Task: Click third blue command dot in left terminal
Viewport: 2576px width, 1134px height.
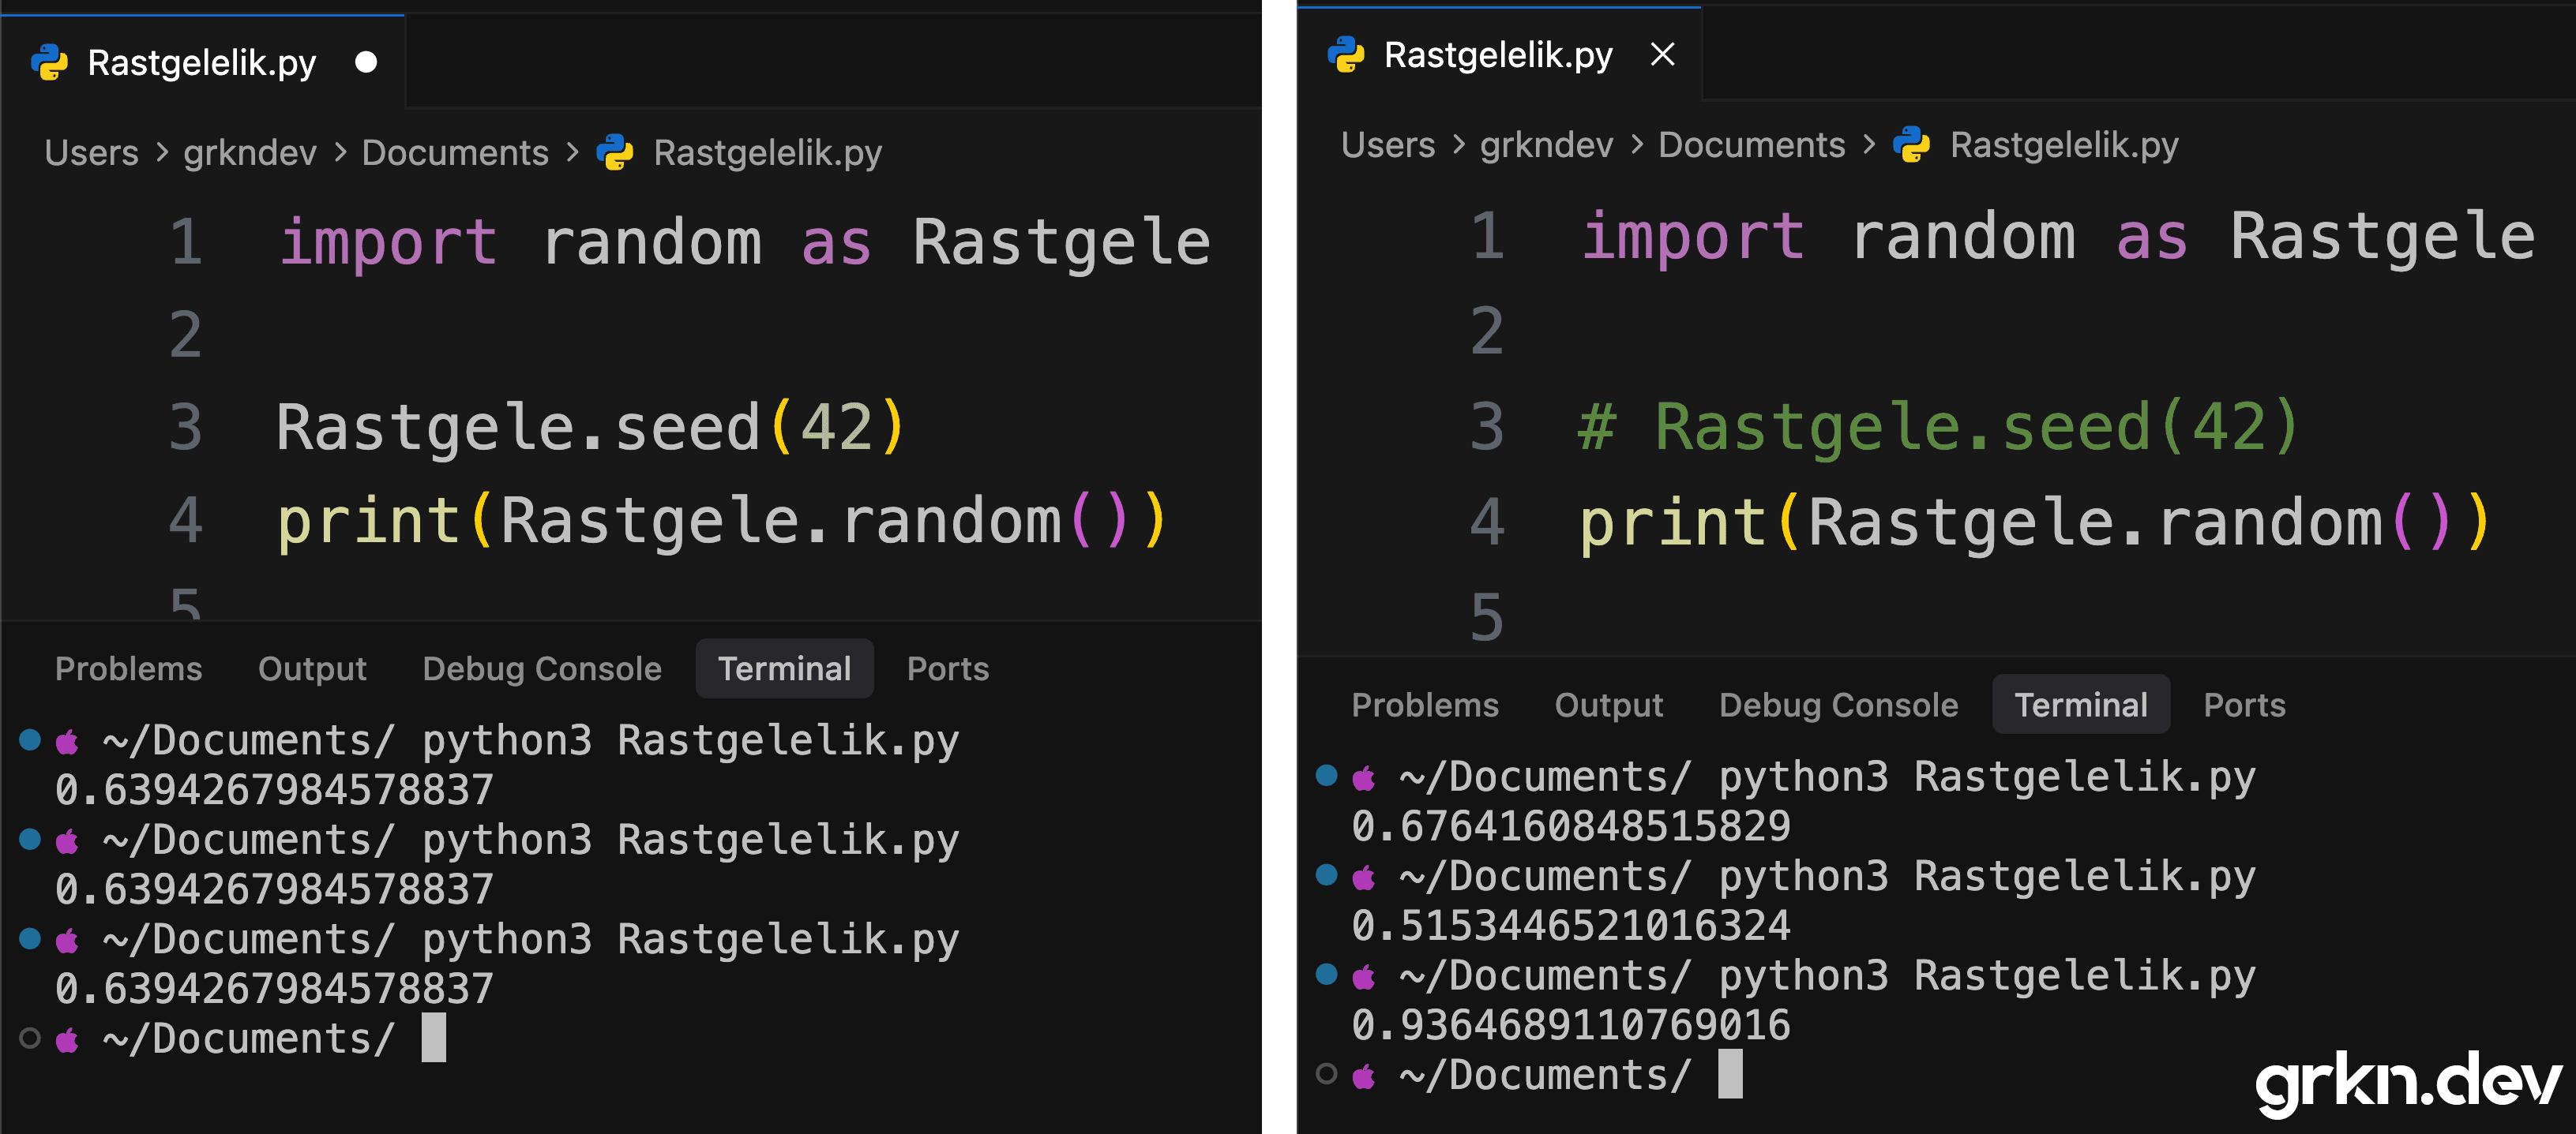Action: [30, 938]
